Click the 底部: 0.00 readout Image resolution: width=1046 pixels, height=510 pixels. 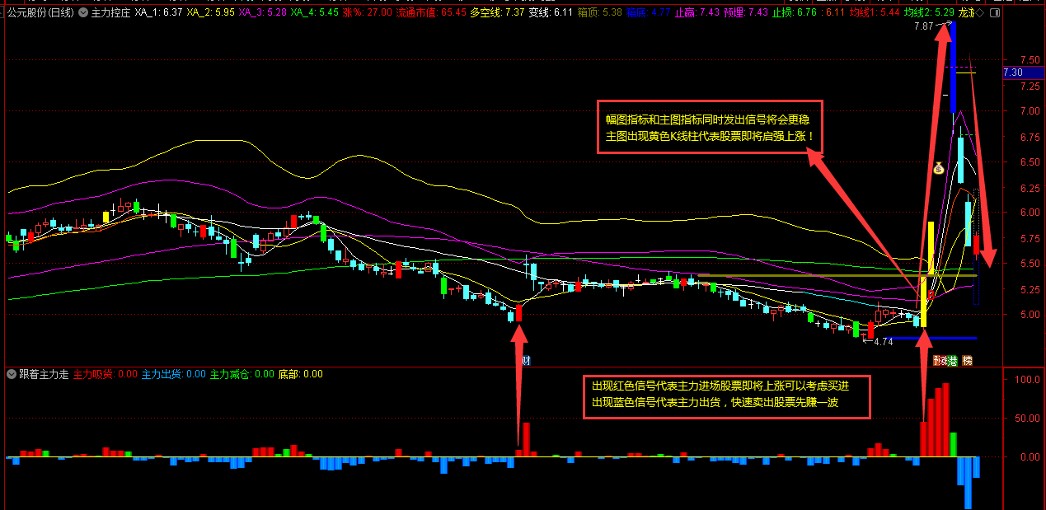[301, 374]
